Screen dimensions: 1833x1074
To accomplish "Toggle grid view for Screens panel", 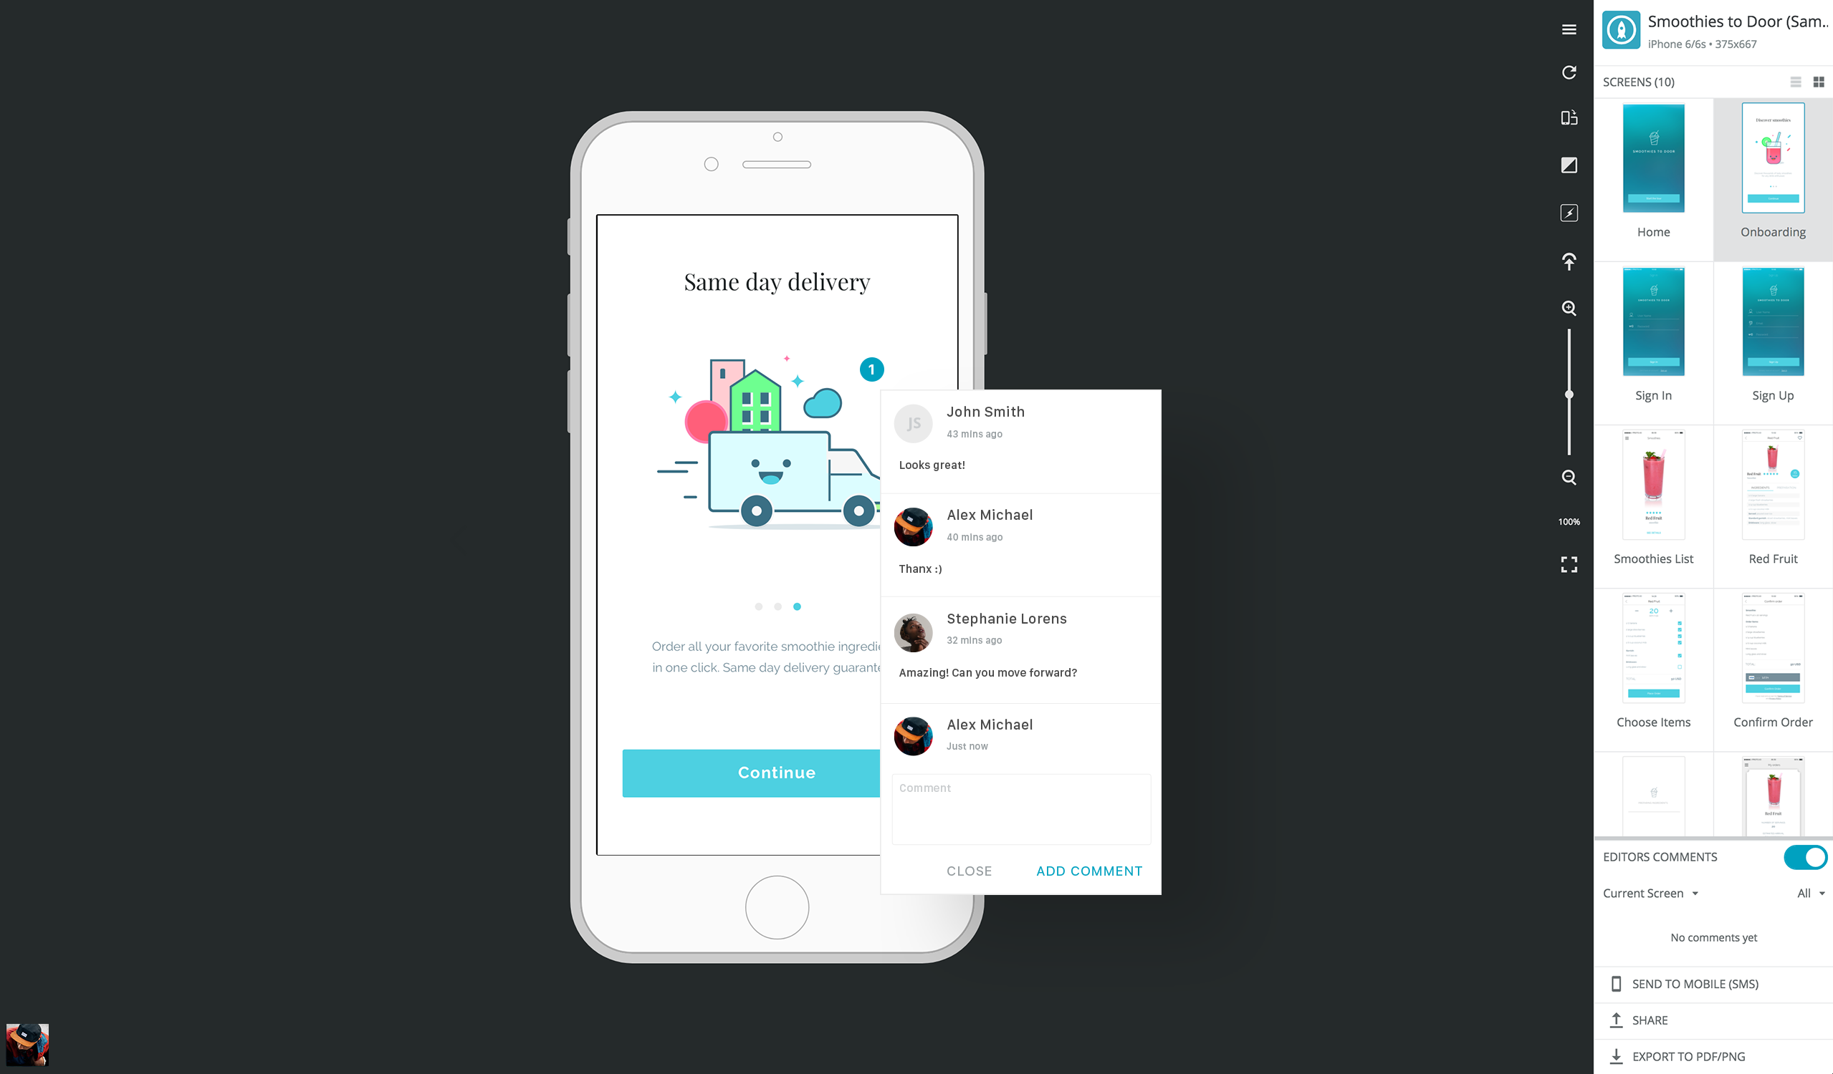I will (1819, 82).
